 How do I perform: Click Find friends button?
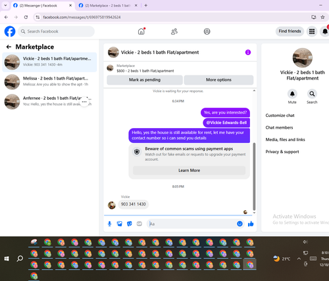pyautogui.click(x=290, y=32)
